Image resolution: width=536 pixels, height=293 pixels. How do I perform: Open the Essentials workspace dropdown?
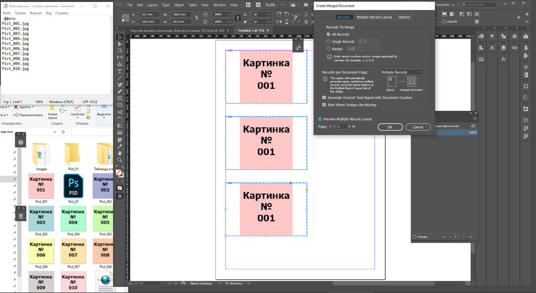tap(453, 5)
